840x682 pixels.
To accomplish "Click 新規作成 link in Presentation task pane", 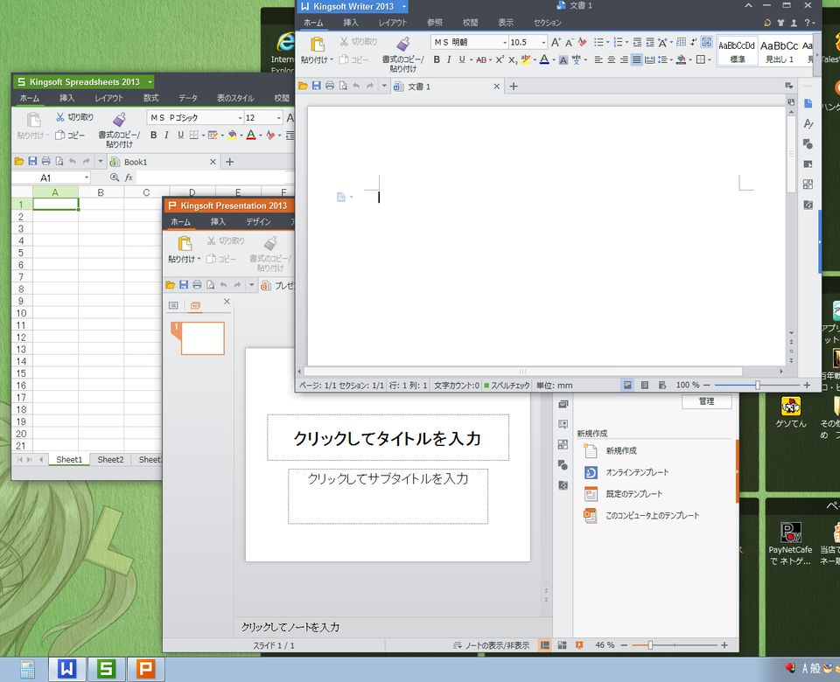I will (621, 451).
